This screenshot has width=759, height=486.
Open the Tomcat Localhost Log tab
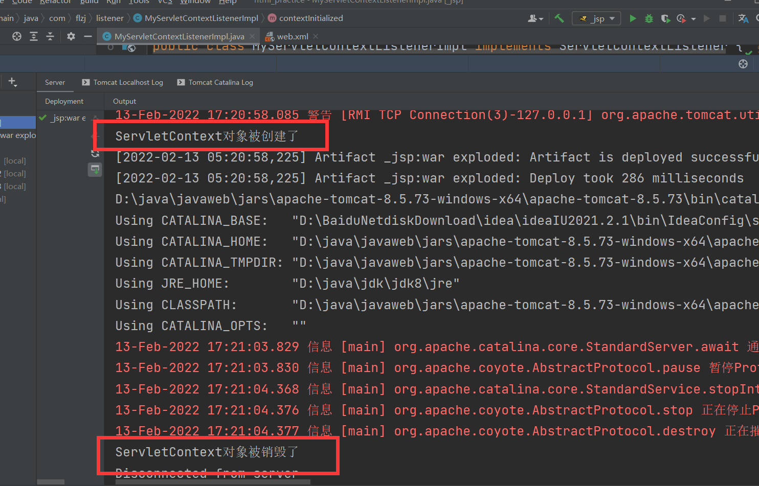point(122,82)
